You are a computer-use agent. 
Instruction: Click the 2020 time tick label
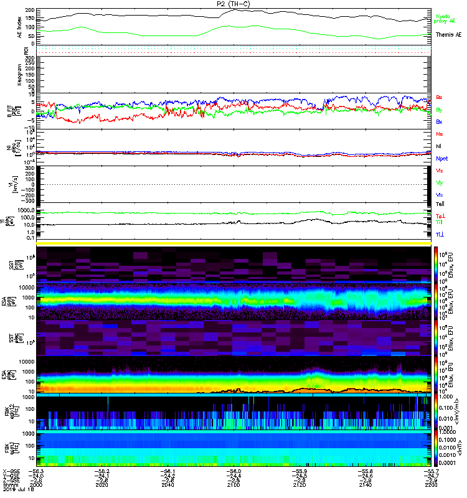101,485
